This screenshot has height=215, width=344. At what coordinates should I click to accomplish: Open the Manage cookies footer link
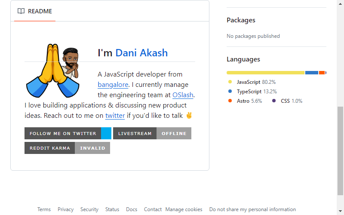coord(184,209)
